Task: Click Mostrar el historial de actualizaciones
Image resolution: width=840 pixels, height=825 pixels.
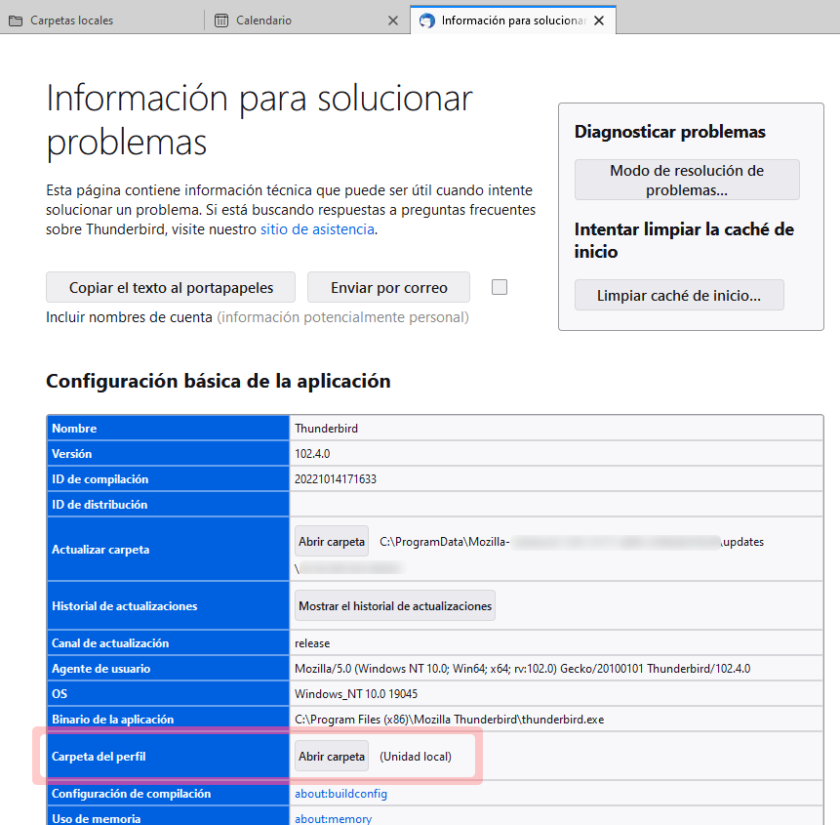Action: [x=395, y=605]
